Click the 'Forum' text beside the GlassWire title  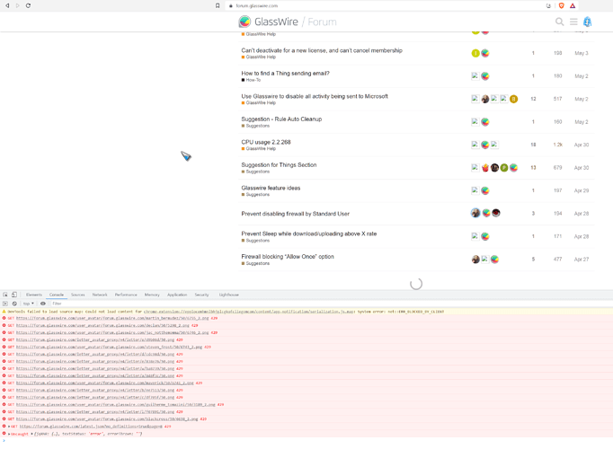[x=322, y=22]
